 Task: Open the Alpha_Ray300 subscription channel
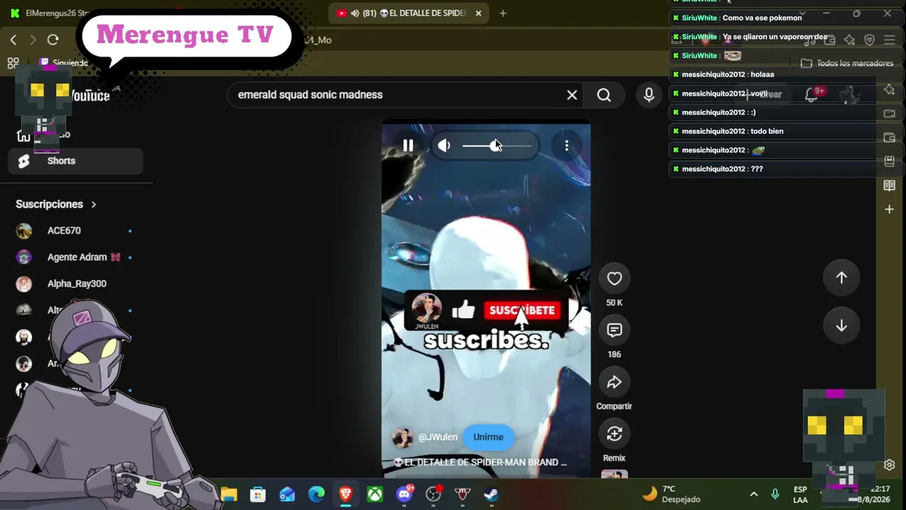click(x=76, y=284)
